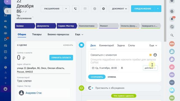Select the Комментарий activity tab

click(106, 45)
